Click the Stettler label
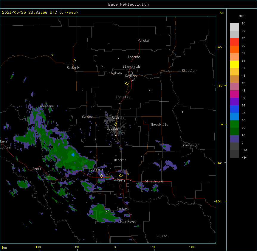Image resolution: width=257 pixels, height=251 pixels. pos(189,71)
